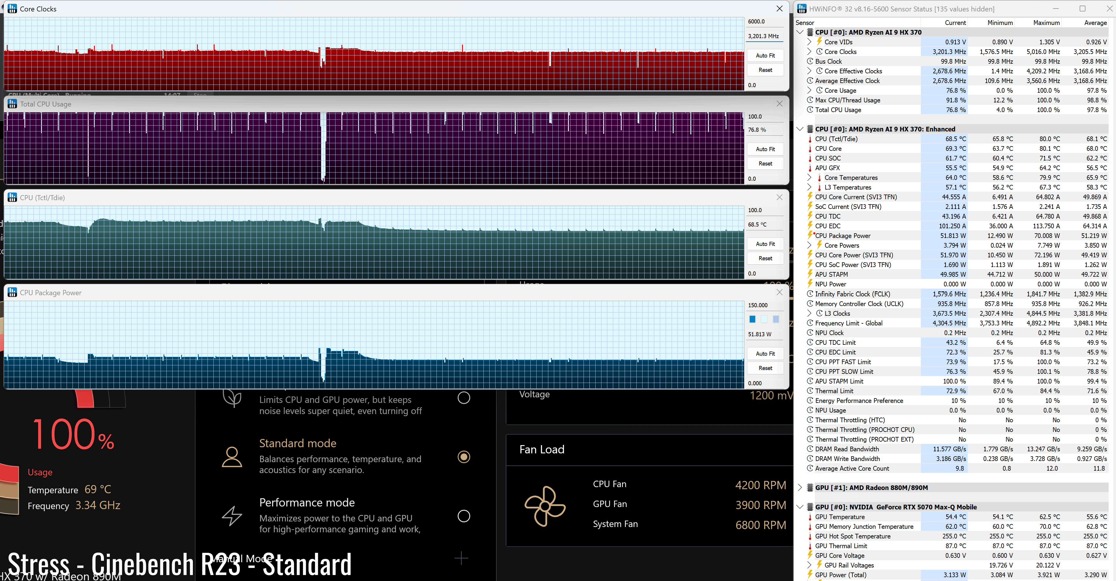Select the APU STAPM Limit sensor row

click(952, 381)
